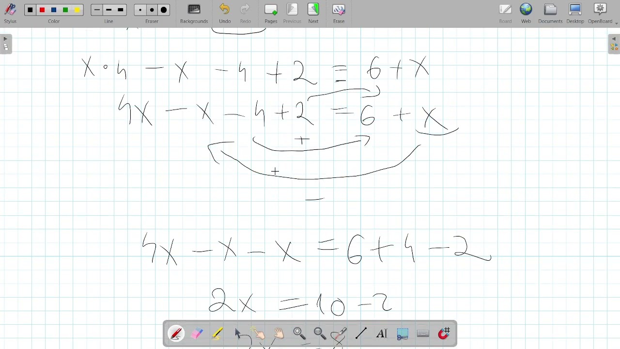The width and height of the screenshot is (620, 349).
Task: Show the Desktop mode
Action: point(575,13)
